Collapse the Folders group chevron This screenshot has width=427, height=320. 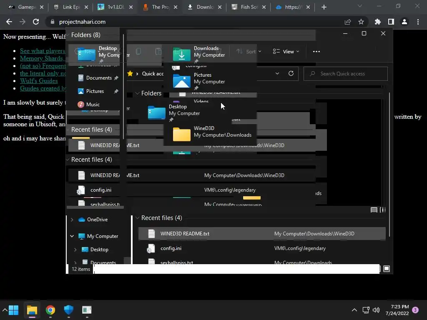pyautogui.click(x=137, y=93)
